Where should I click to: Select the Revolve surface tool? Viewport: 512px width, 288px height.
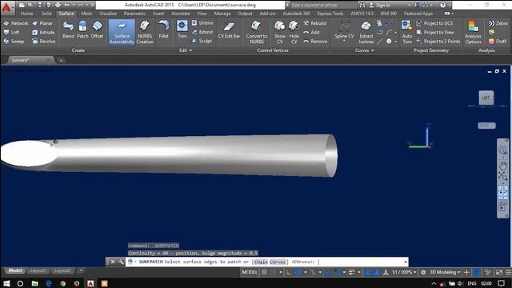[x=43, y=42]
